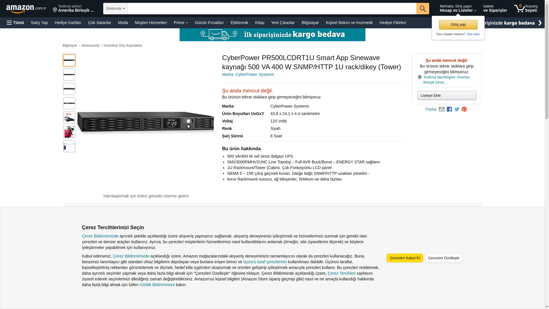Open Bilgisayar in the navigation bar
Screen dimensions: 549x309
pyautogui.click(x=310, y=23)
